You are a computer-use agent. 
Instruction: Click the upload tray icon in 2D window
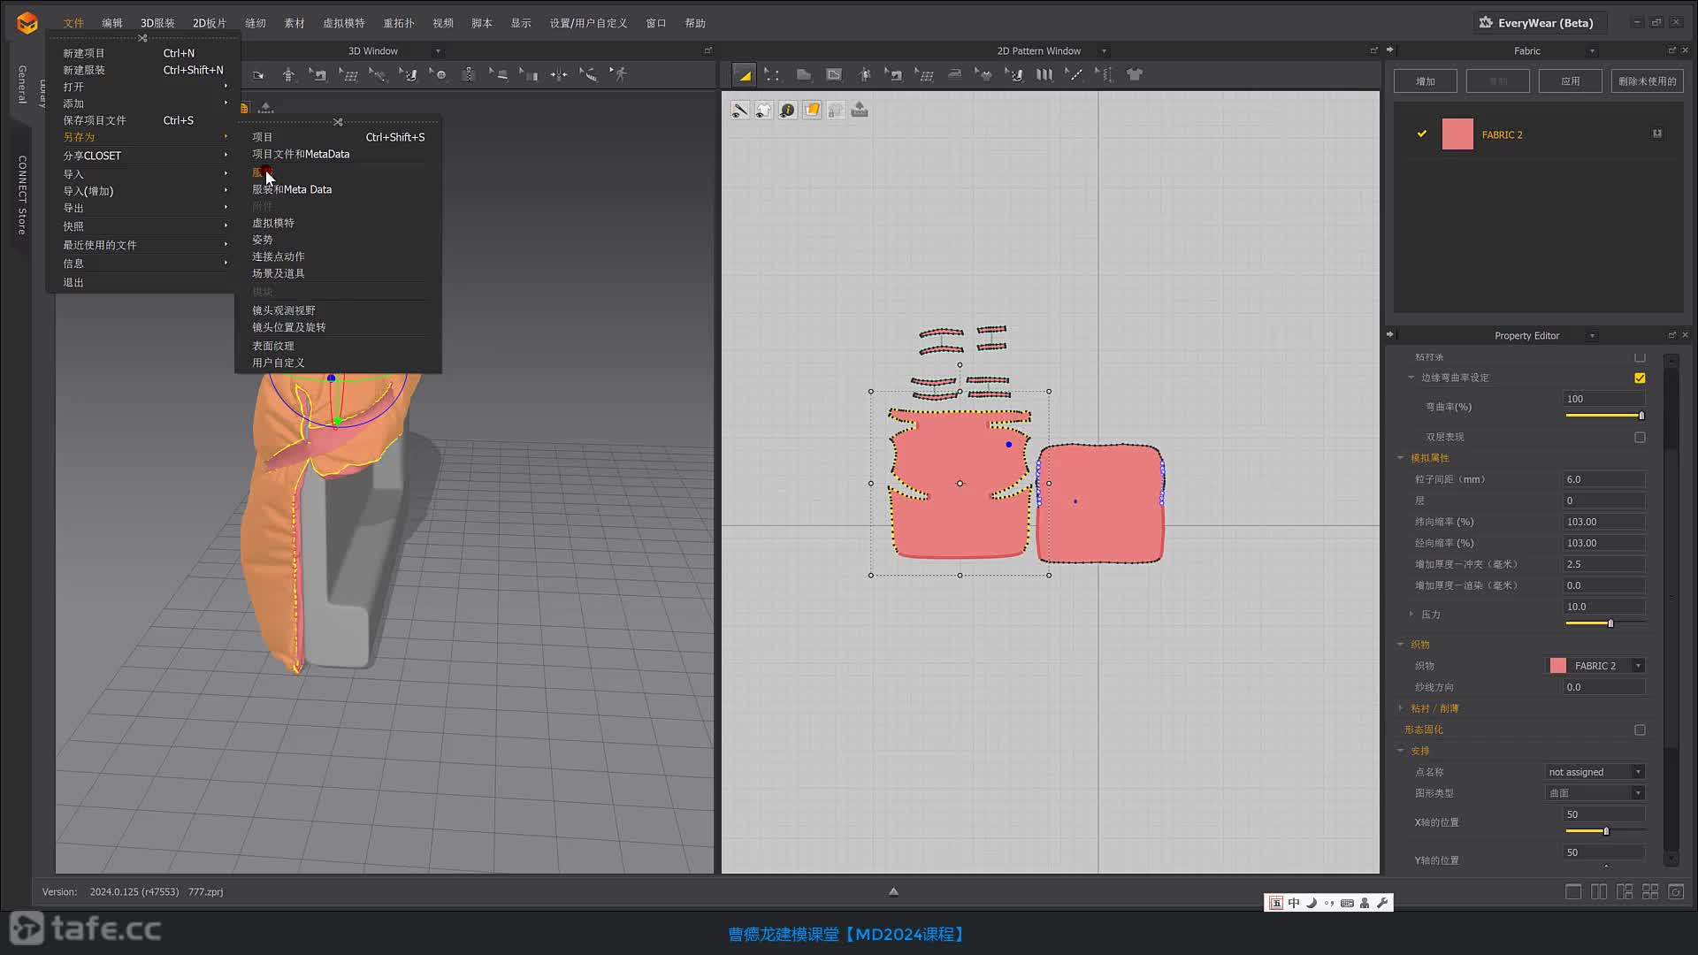point(860,111)
